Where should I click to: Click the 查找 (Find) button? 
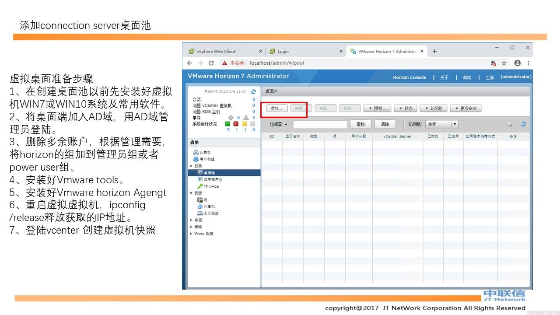(x=360, y=124)
